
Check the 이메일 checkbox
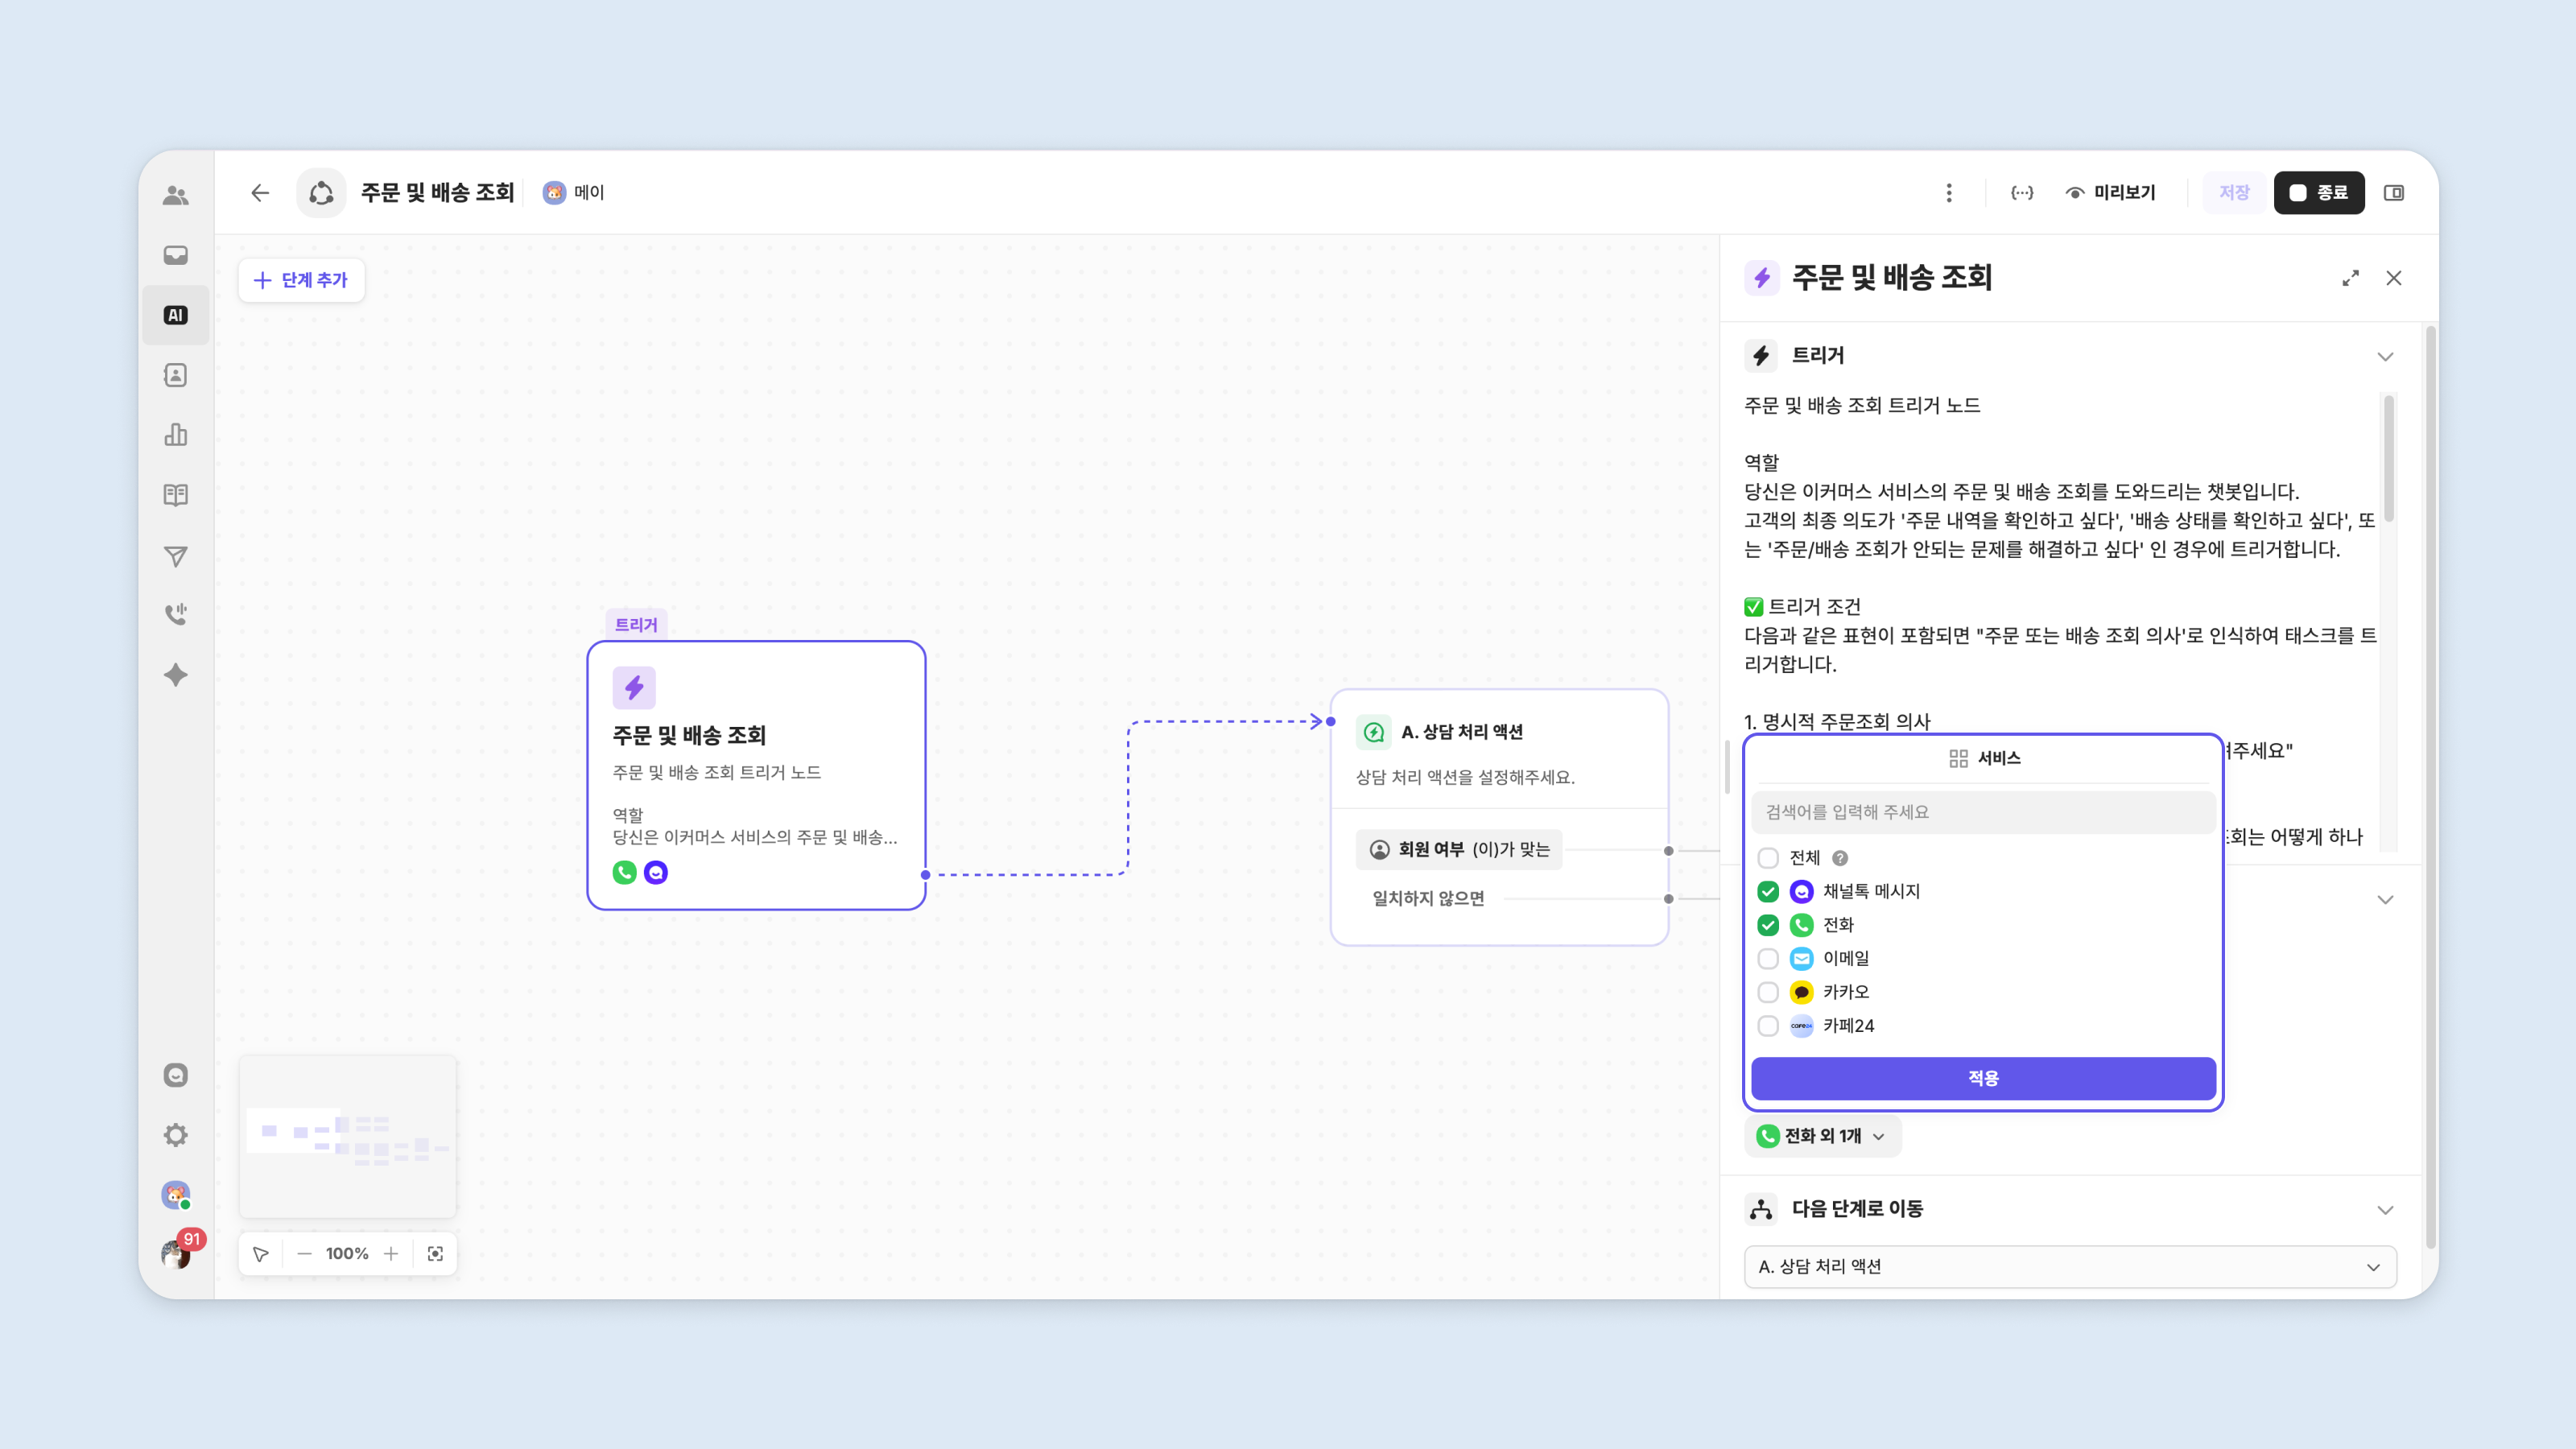coord(1768,959)
